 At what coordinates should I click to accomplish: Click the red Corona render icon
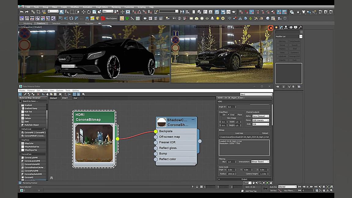(270, 28)
